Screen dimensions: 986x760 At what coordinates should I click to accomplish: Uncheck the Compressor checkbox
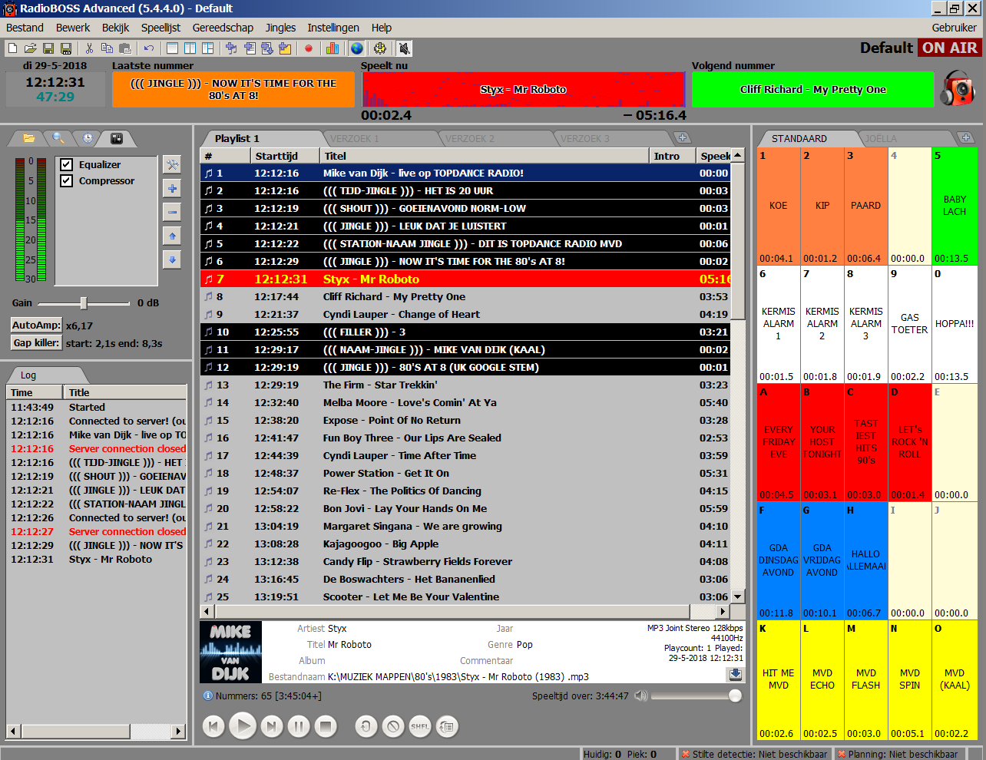coord(67,180)
